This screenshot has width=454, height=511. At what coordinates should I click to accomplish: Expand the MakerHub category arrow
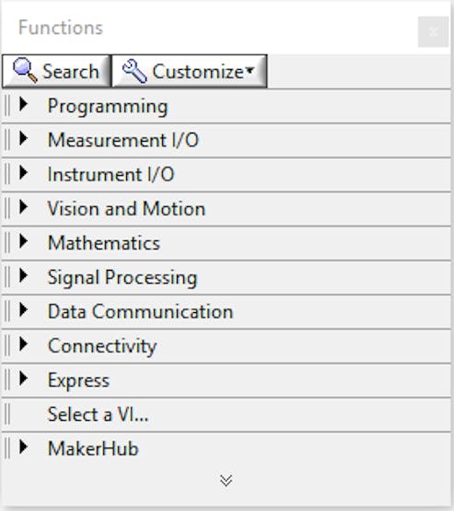point(23,447)
